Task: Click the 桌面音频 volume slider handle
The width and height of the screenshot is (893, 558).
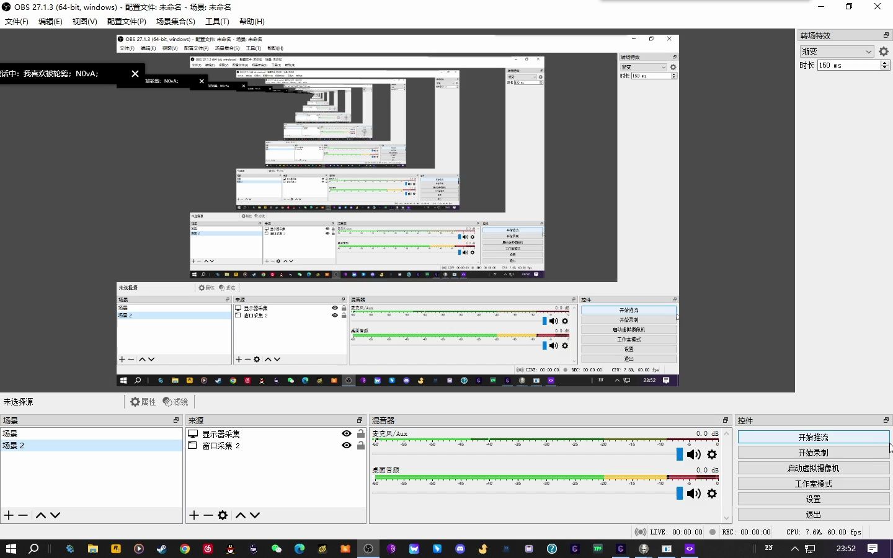Action: click(x=680, y=494)
